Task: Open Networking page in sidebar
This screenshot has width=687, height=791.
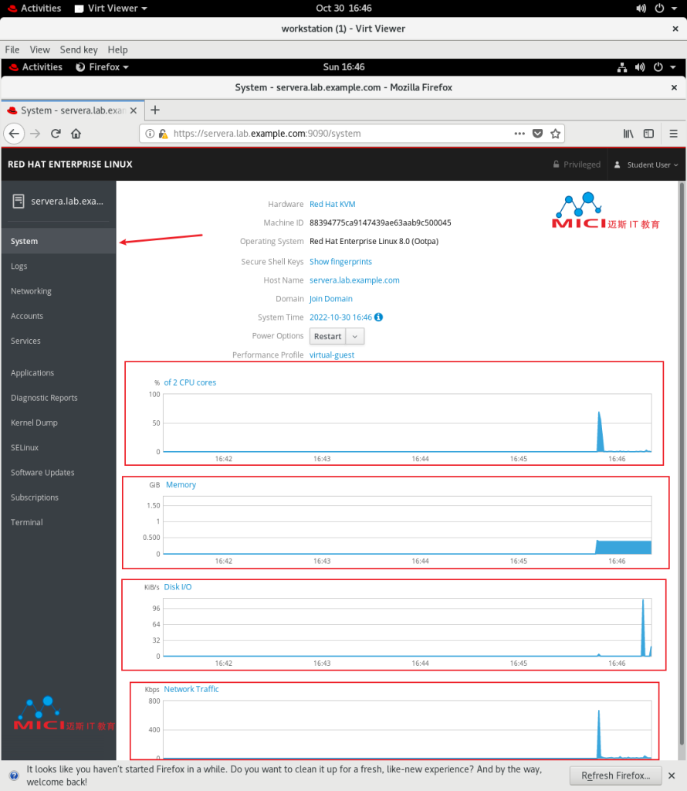Action: [59, 291]
